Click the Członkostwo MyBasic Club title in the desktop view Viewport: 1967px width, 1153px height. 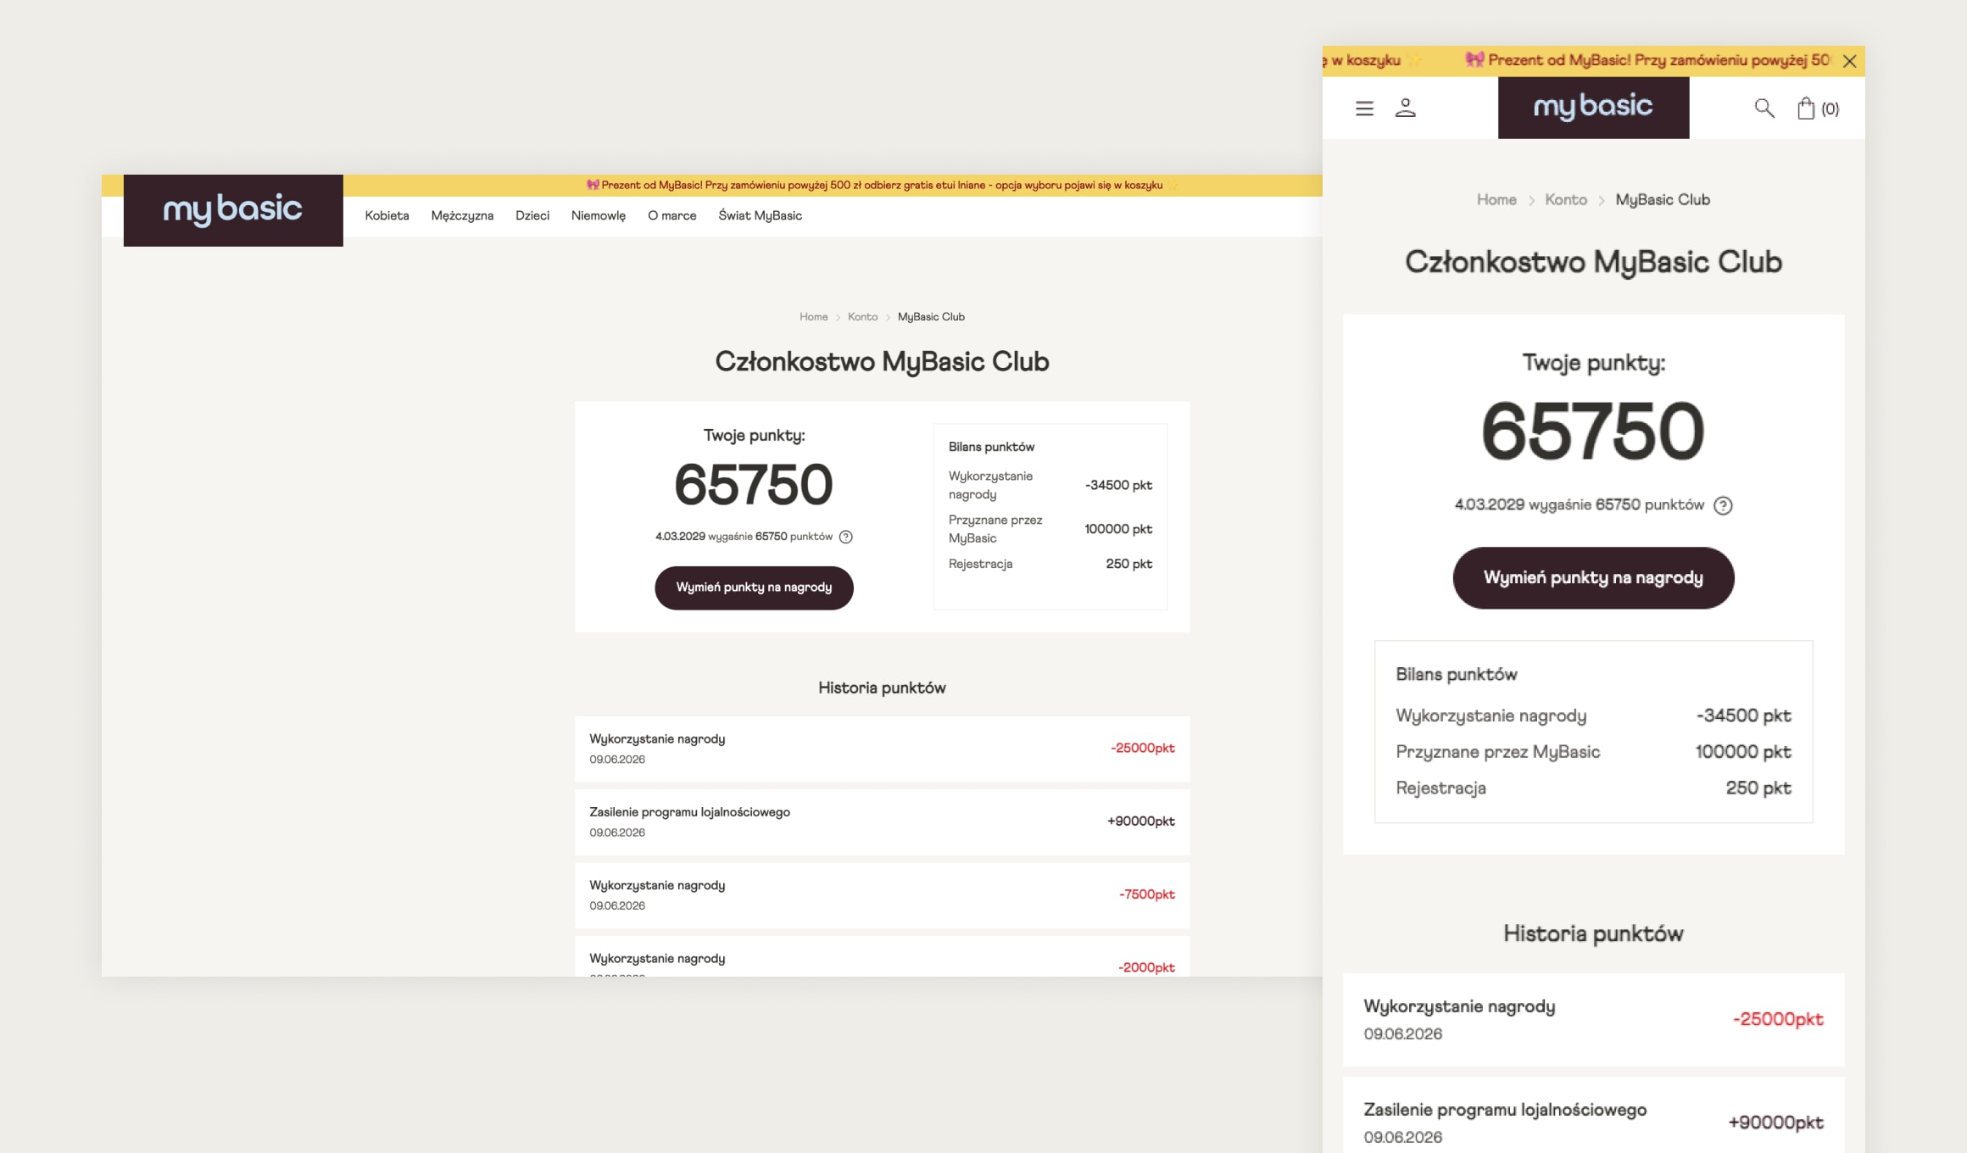click(x=882, y=362)
